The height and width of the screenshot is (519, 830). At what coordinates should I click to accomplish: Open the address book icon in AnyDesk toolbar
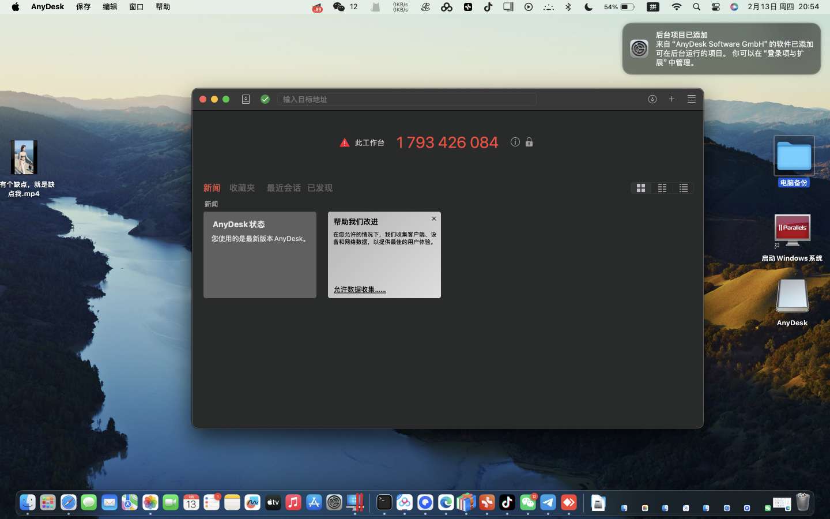click(246, 99)
